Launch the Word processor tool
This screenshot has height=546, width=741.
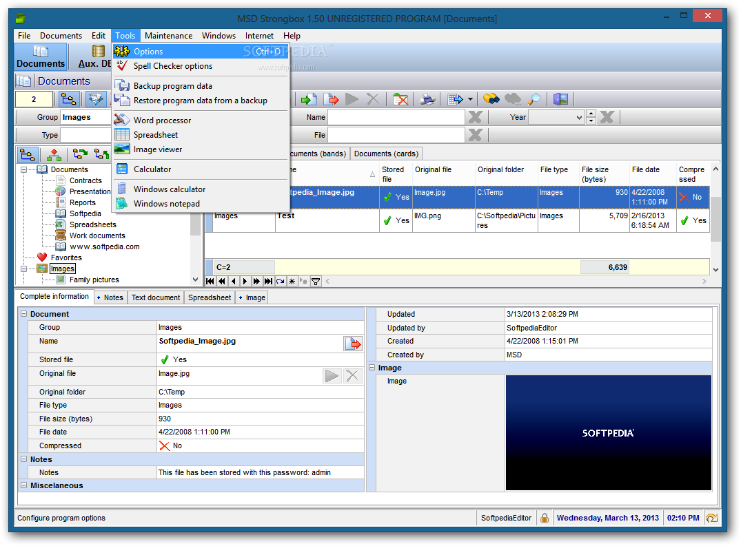(201, 120)
